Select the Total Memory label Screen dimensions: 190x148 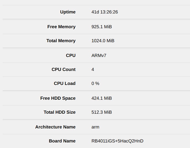tap(61, 41)
